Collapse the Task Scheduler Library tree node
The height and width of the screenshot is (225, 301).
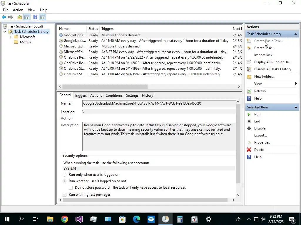(5, 32)
